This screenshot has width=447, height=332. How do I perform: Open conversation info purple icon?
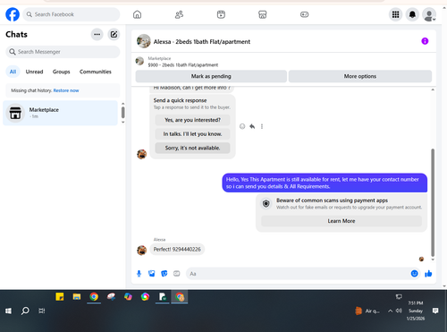tap(425, 41)
